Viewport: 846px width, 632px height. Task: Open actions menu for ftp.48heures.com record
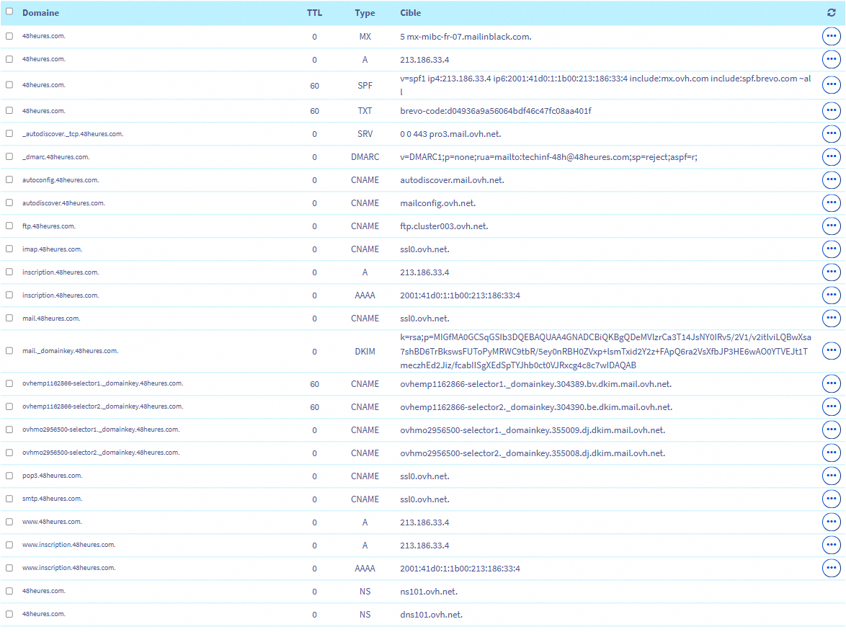(831, 226)
